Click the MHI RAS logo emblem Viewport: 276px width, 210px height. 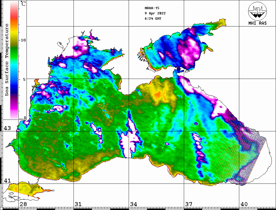257,11
